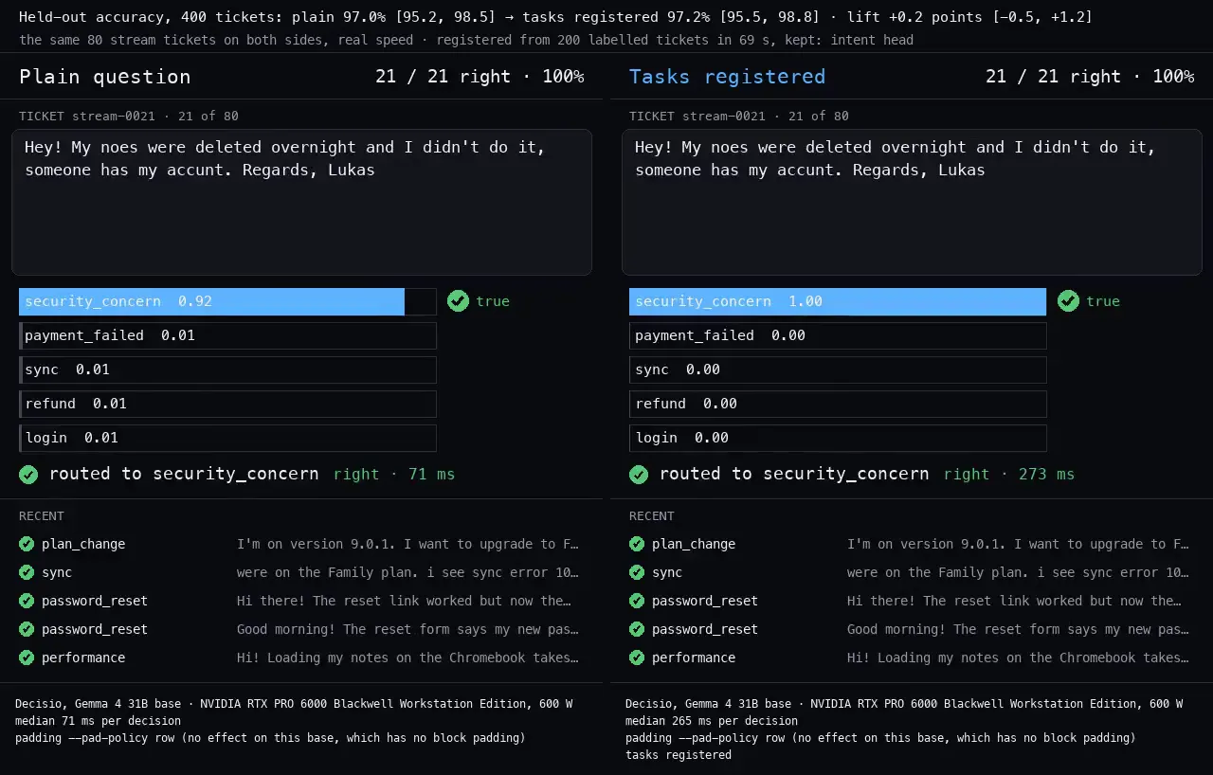Click the ticket message box under Plain question

(x=301, y=203)
